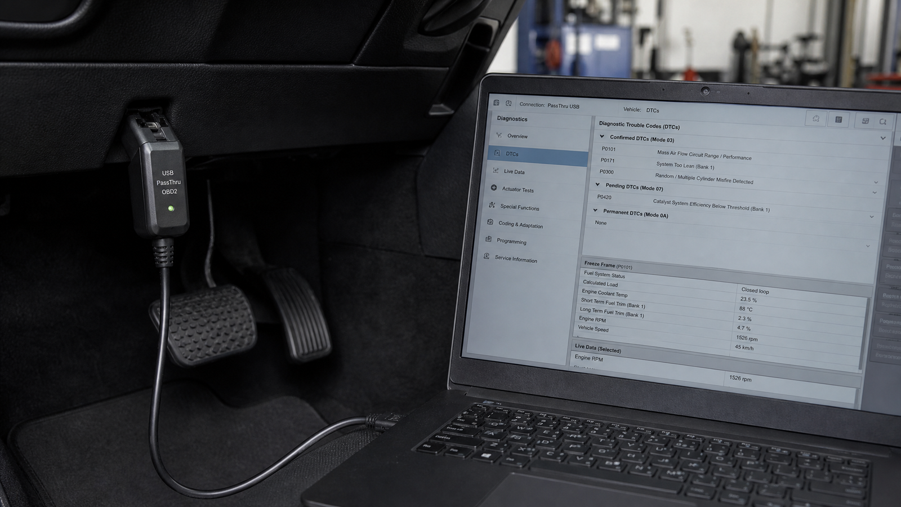Click Calculated Load row label

[x=600, y=283]
